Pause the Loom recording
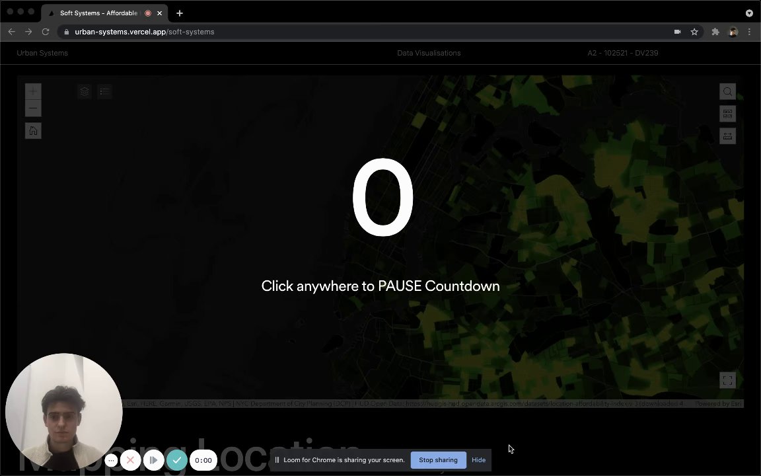Image resolution: width=761 pixels, height=476 pixels. 153,460
